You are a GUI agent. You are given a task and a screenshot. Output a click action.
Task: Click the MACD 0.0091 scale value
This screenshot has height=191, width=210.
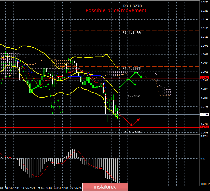[x=204, y=136]
